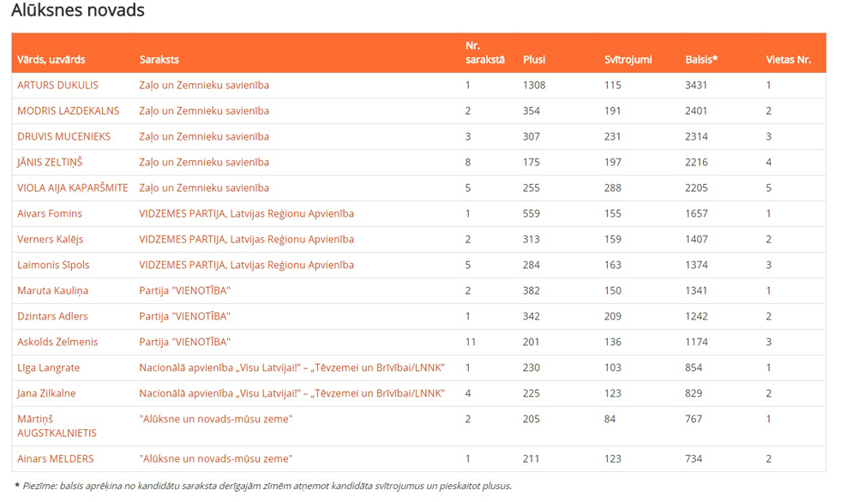Select plusi value 1308

[x=534, y=85]
